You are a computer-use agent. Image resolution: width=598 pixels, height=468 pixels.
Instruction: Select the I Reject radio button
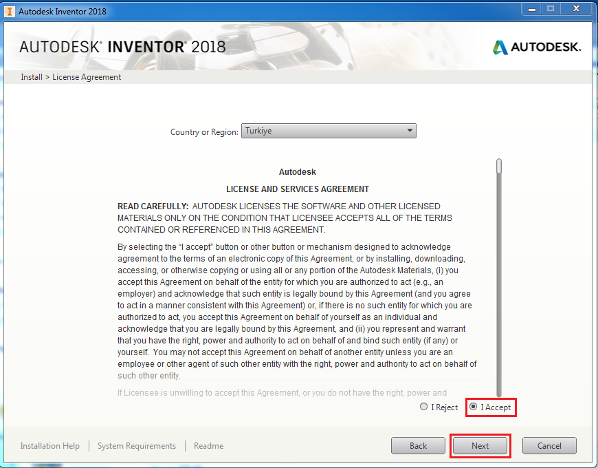pyautogui.click(x=423, y=407)
